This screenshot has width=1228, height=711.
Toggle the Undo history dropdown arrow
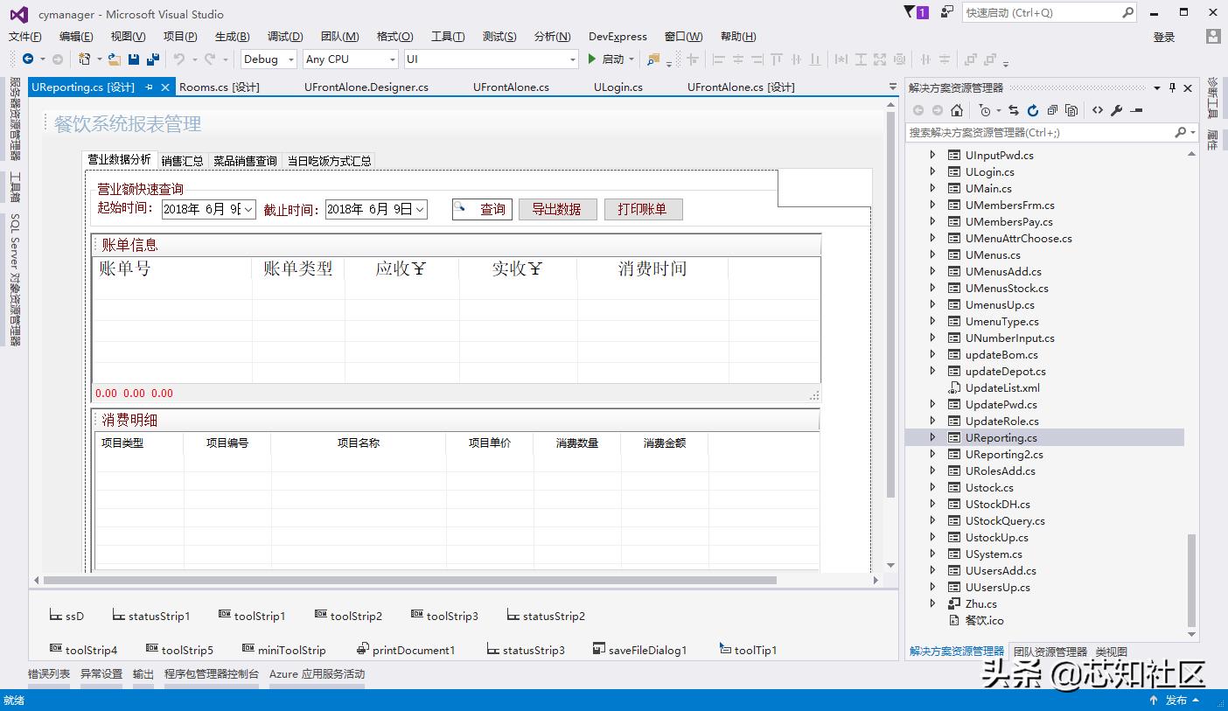[x=194, y=59]
